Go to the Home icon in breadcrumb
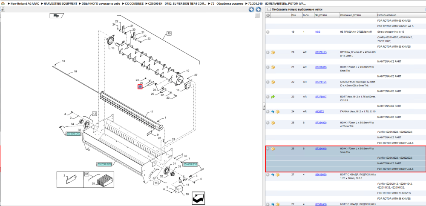Image resolution: width=426 pixels, height=206 pixels. tap(3, 4)
